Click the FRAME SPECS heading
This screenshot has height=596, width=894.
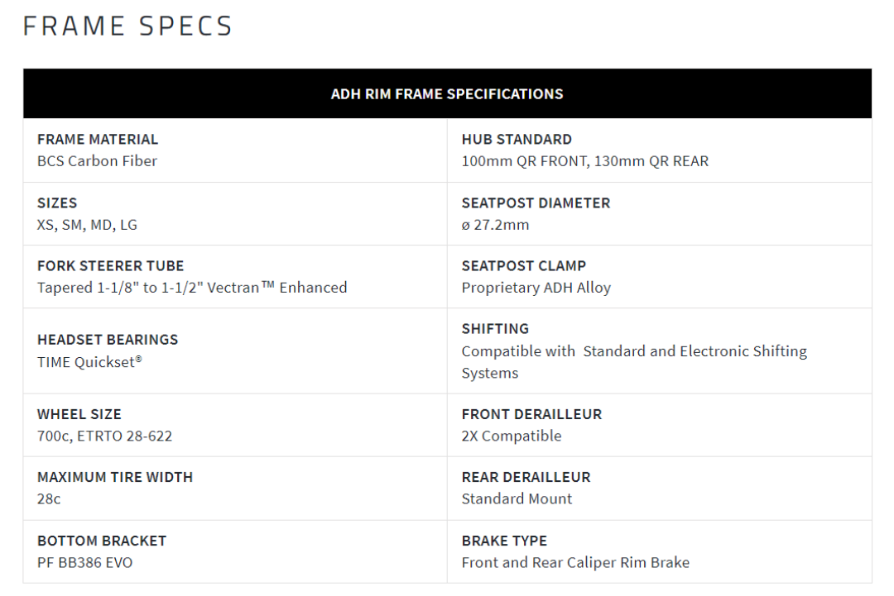127,26
